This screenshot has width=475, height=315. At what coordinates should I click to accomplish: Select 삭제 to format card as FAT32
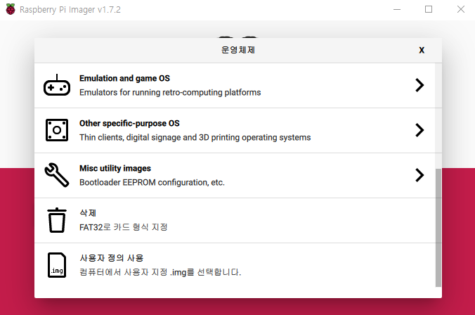235,220
